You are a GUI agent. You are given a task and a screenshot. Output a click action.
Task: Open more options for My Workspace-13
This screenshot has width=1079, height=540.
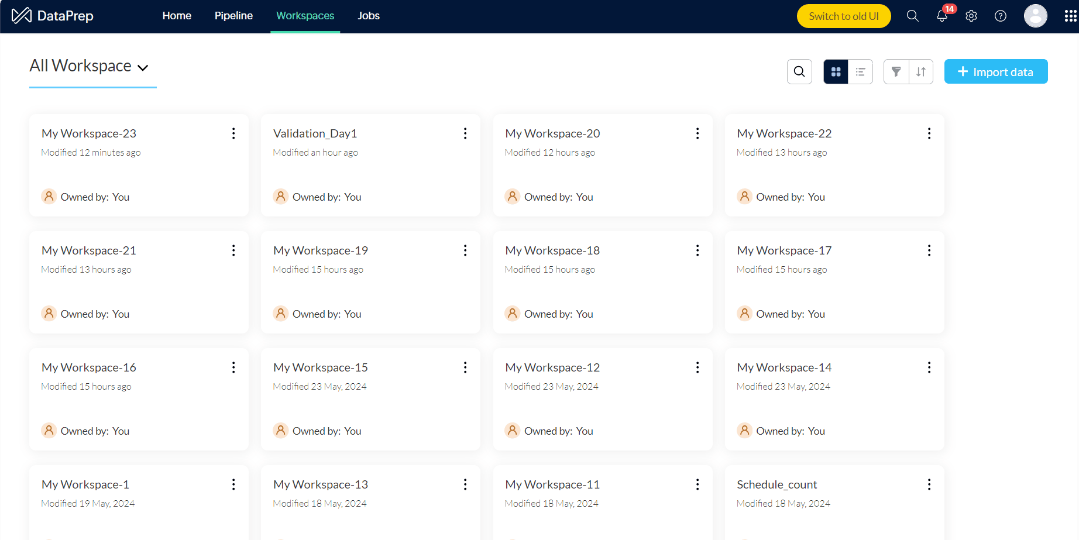(x=465, y=484)
